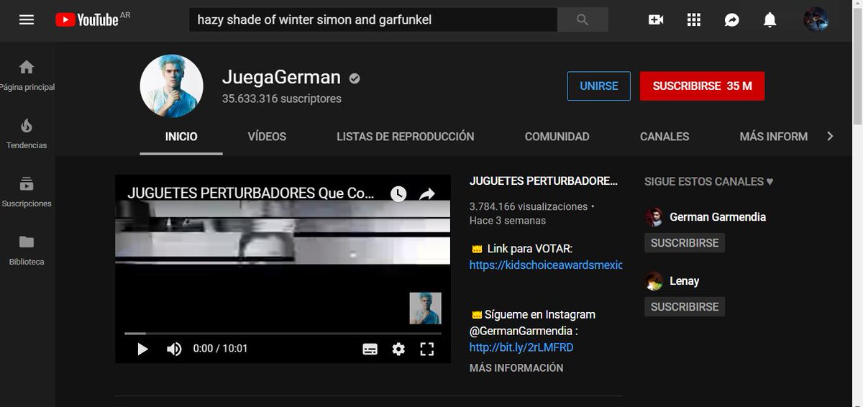This screenshot has height=407, width=863.
Task: Click the 0:00 / 10:01 time display
Action: [x=220, y=349]
